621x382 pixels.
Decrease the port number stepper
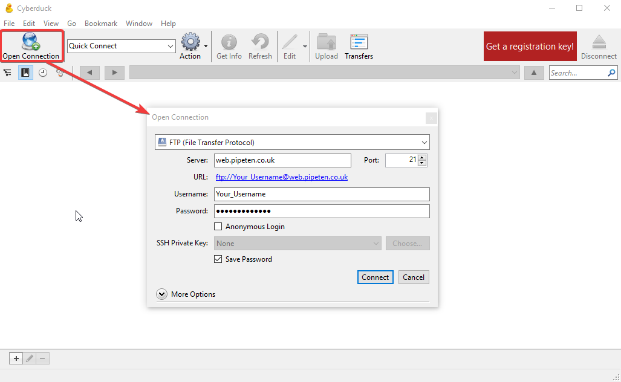pyautogui.click(x=422, y=163)
